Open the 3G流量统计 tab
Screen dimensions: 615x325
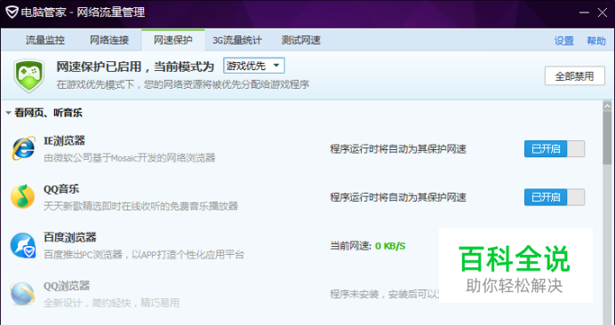point(237,40)
